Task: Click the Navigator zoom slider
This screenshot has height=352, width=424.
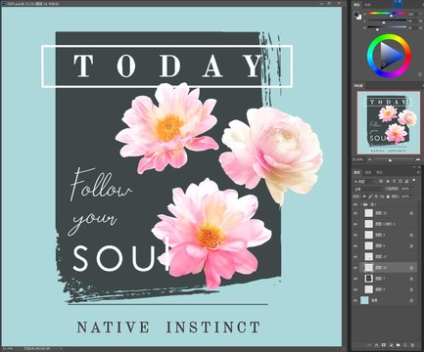Action: click(394, 159)
